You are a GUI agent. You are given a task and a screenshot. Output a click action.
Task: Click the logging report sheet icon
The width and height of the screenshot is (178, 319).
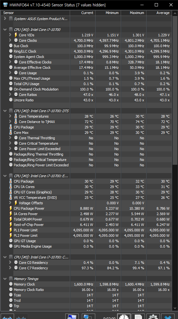(x=139, y=316)
